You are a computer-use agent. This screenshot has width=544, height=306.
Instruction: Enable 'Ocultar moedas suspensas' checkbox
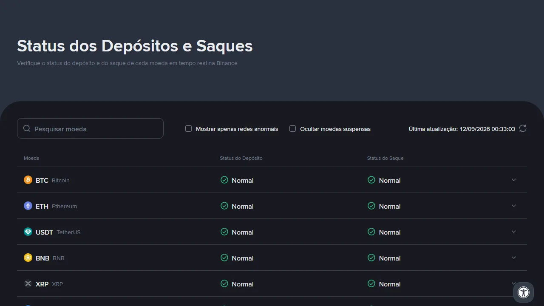pyautogui.click(x=293, y=128)
